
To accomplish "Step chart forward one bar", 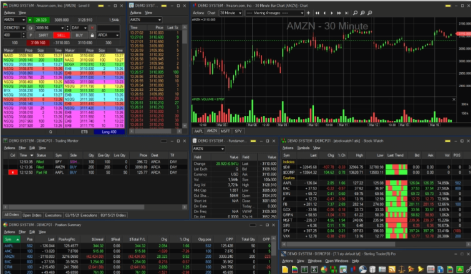I will click(x=332, y=13).
